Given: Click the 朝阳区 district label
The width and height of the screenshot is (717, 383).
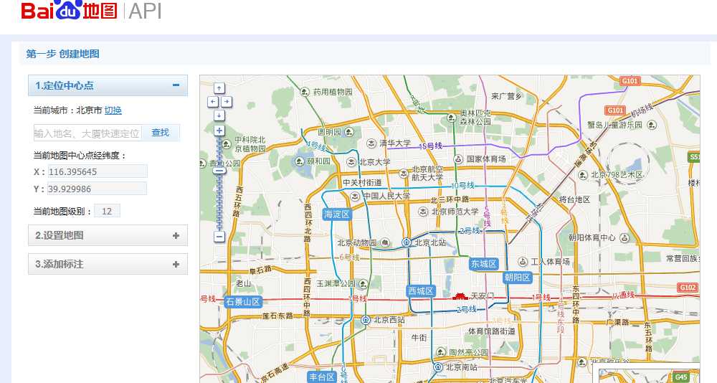Looking at the screenshot, I should tap(517, 278).
